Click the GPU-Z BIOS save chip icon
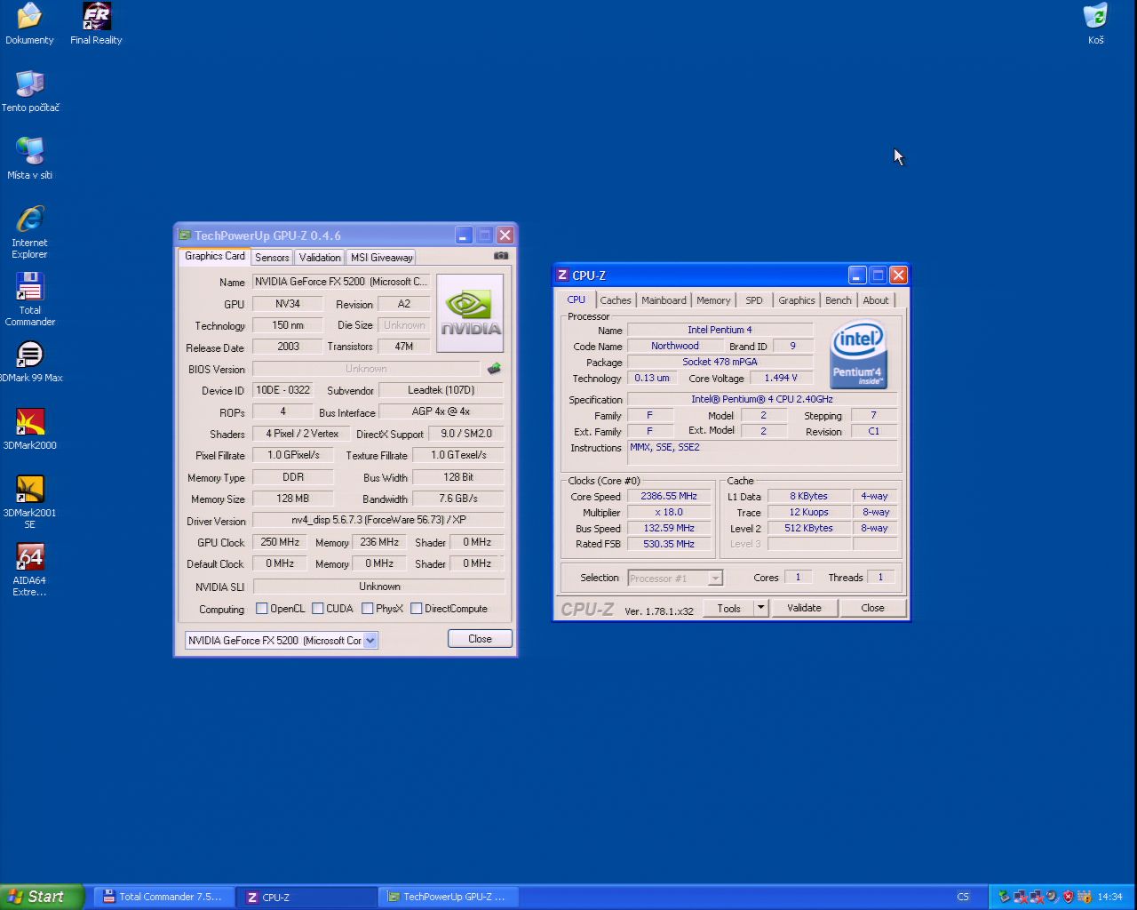 click(x=494, y=368)
